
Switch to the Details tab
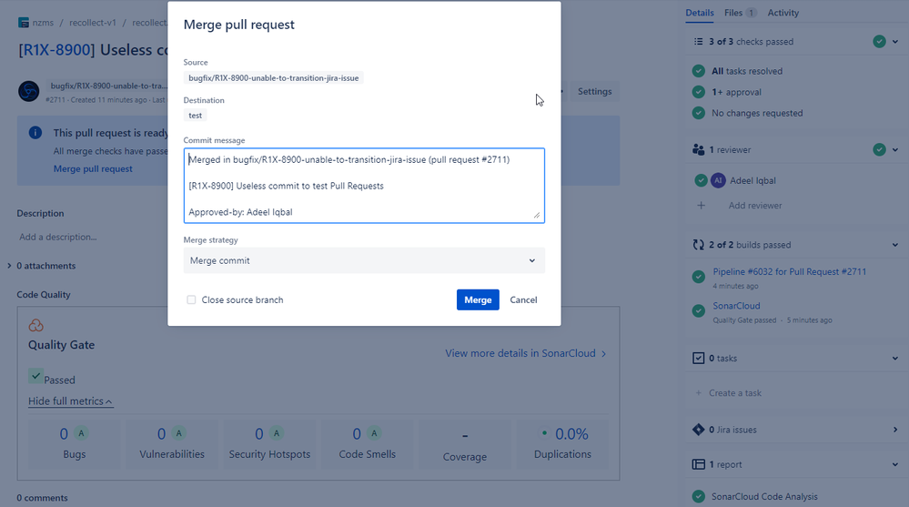(699, 13)
